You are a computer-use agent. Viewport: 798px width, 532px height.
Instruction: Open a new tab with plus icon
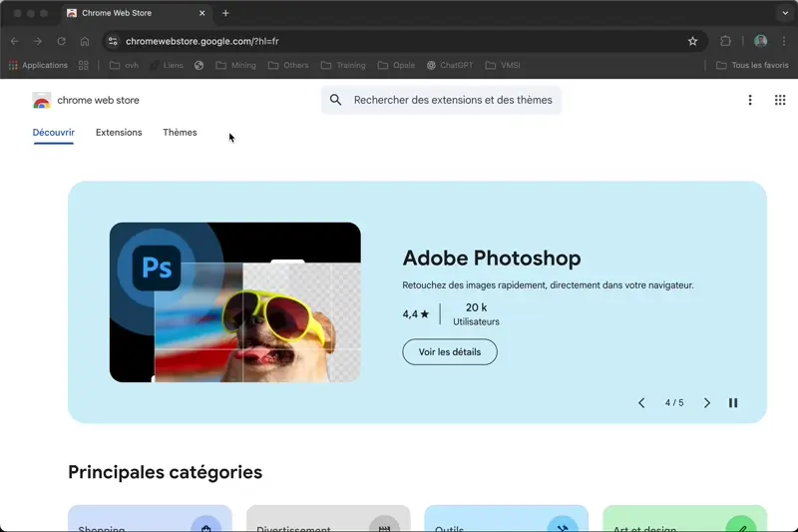[225, 13]
